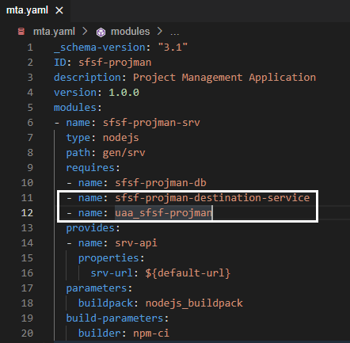
Task: Click the "description" key on line 3
Action: [x=87, y=78]
